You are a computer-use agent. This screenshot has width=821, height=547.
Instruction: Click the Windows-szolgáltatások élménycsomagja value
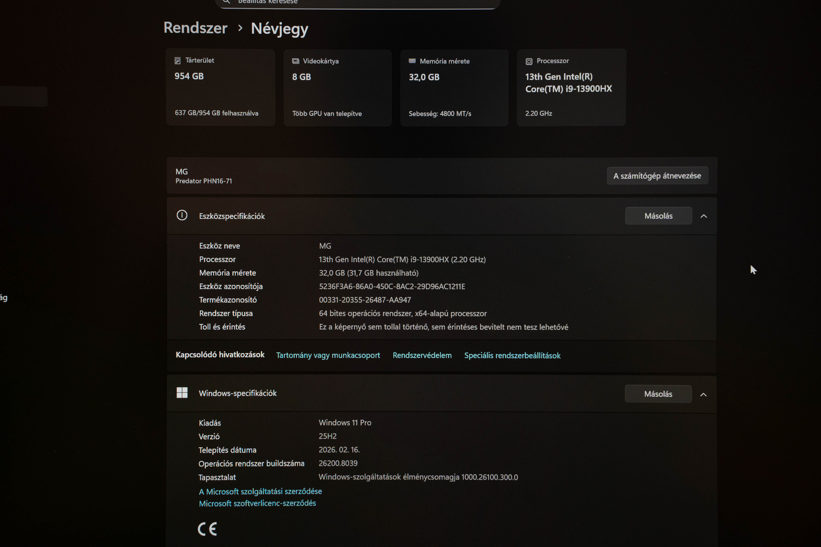(418, 477)
